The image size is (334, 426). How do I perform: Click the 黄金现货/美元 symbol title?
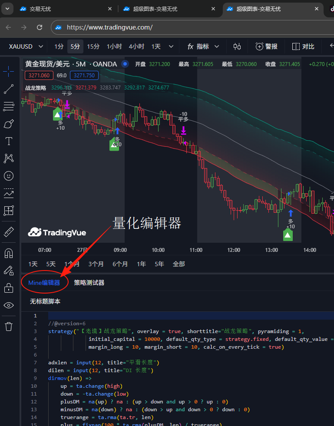pyautogui.click(x=47, y=64)
